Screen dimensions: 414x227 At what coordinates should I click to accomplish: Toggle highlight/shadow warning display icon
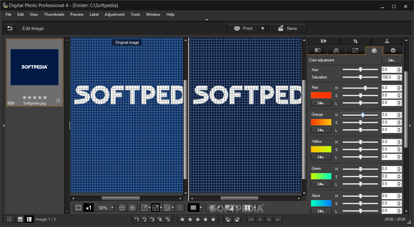229,208
